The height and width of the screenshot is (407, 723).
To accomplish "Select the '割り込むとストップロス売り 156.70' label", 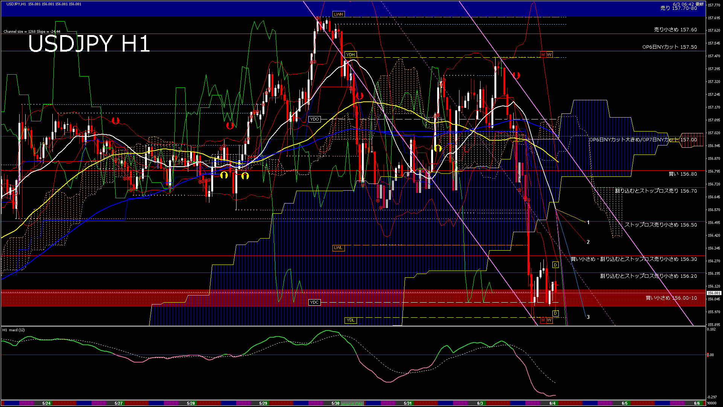I will 656,191.
